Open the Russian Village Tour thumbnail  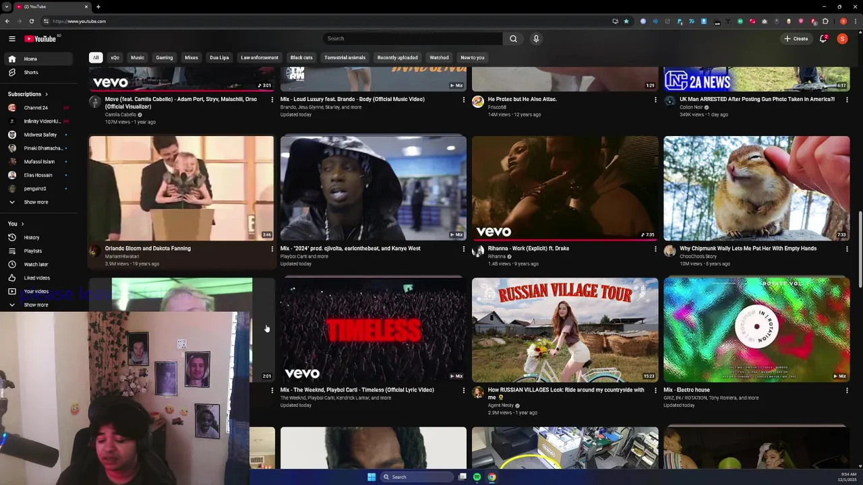(565, 330)
